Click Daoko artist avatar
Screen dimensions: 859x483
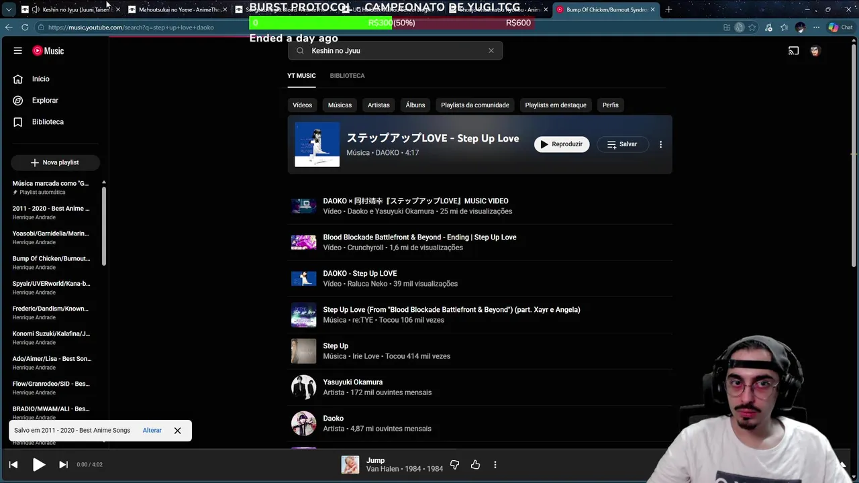[x=303, y=423]
